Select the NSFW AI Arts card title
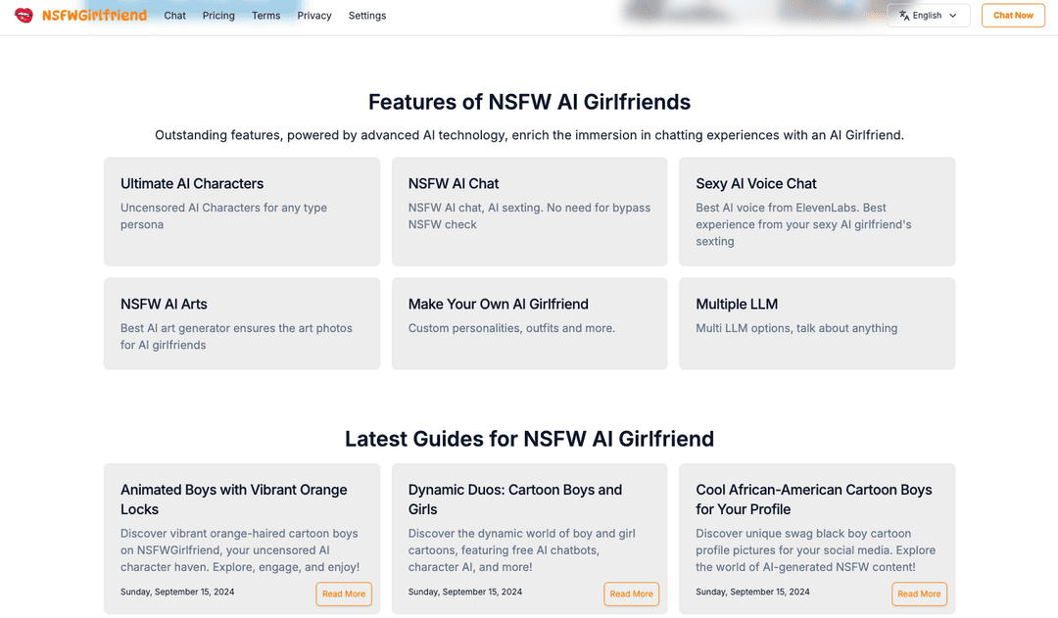 coord(164,305)
